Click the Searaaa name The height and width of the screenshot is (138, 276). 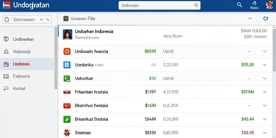pyautogui.click(x=83, y=133)
